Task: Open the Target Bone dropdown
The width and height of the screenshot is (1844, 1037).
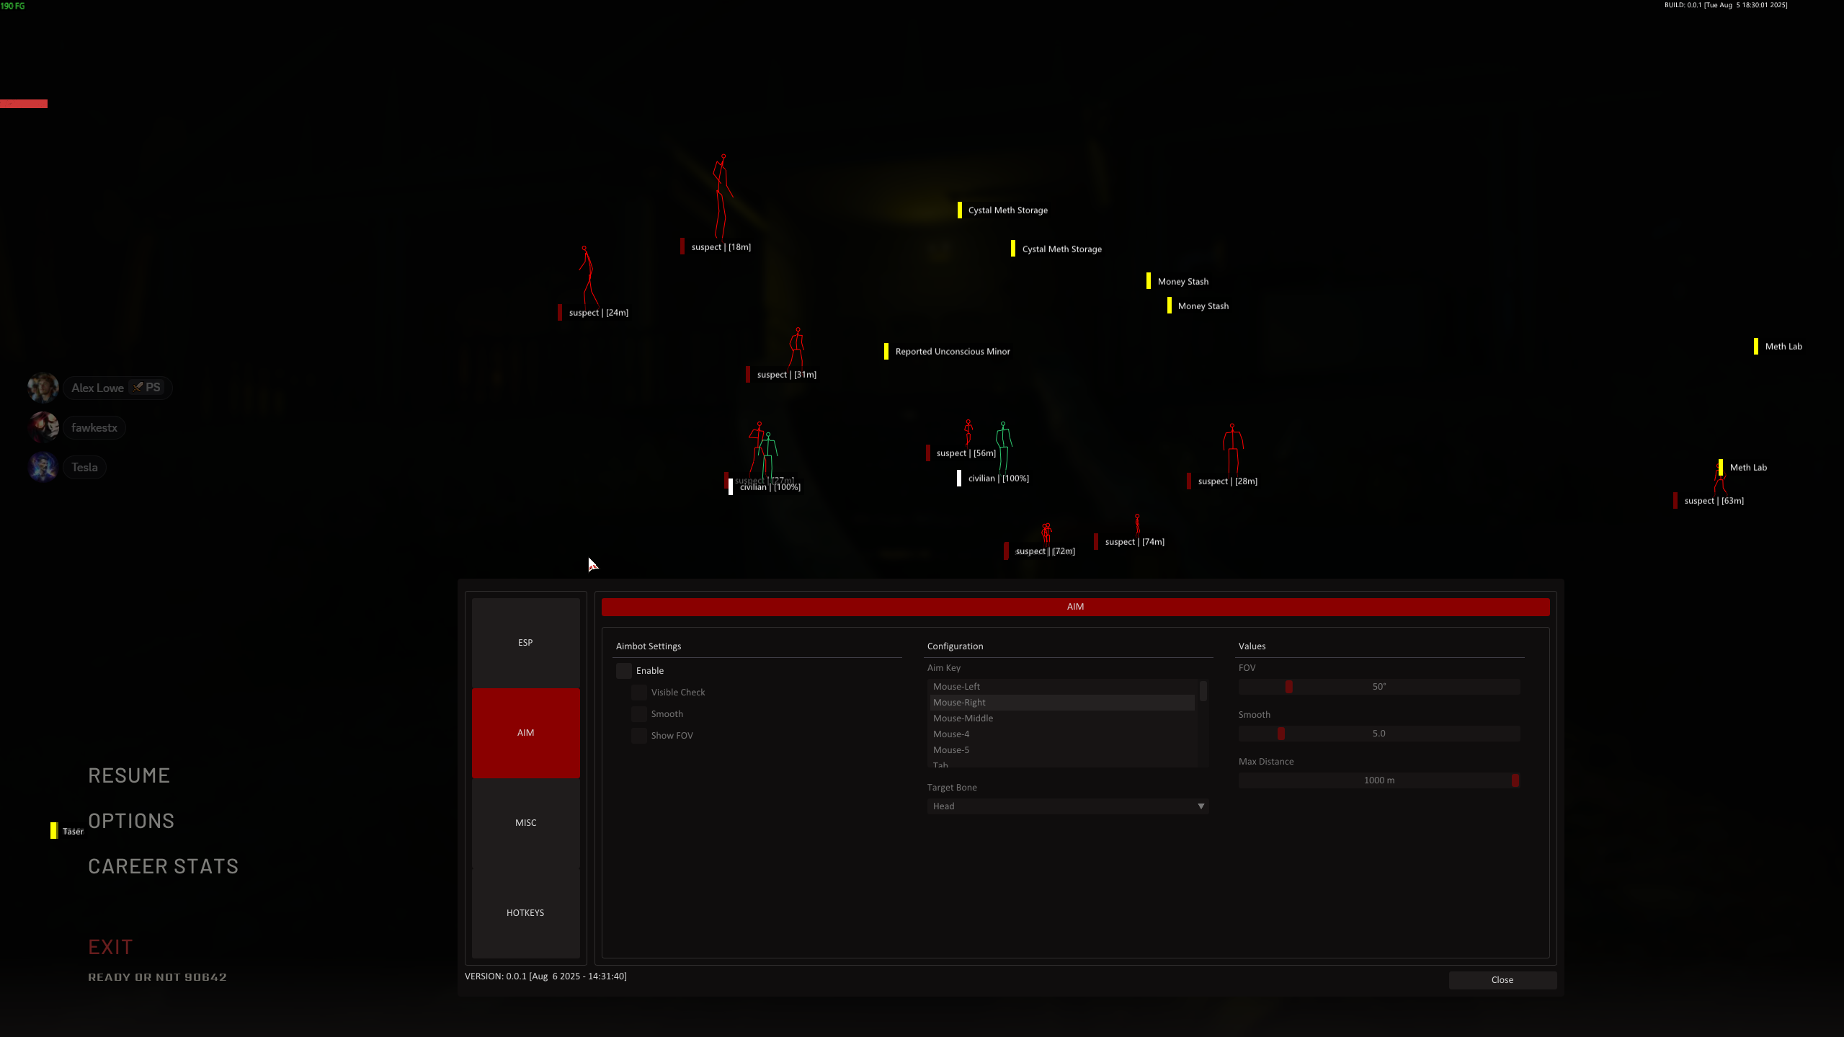Action: [x=1067, y=806]
